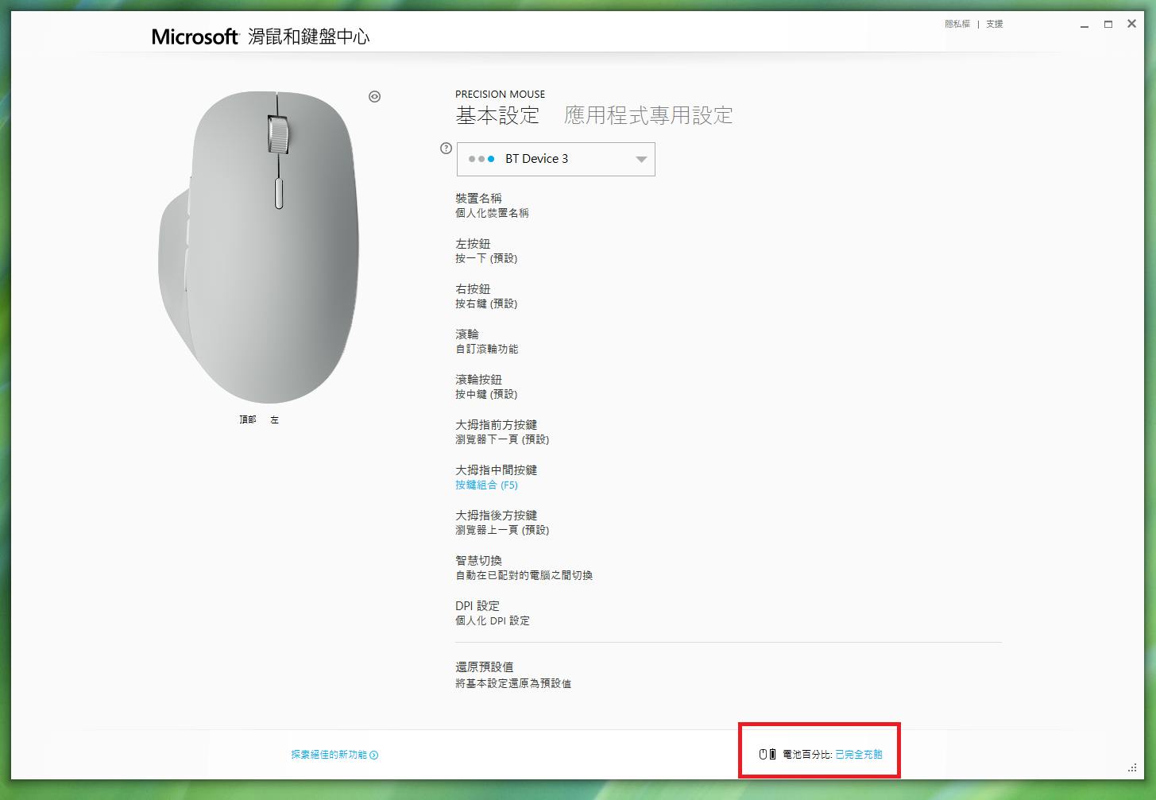This screenshot has height=800, width=1156.
Task: Open 大拇指前方按鍵 setting
Action: click(502, 431)
